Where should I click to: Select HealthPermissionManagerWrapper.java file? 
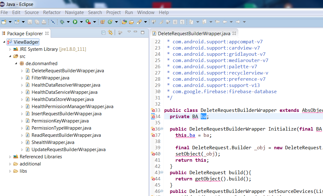(72, 107)
